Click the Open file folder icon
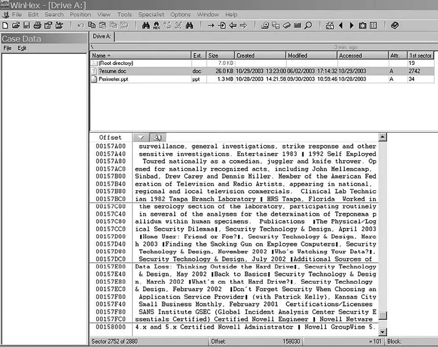 click(x=16, y=26)
